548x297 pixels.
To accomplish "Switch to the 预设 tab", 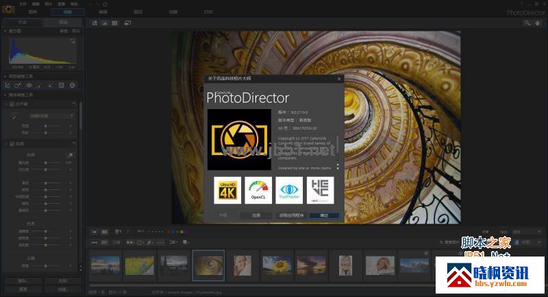I will click(x=63, y=22).
